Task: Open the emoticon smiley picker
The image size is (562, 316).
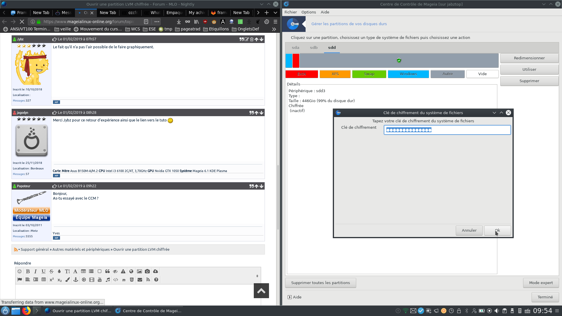Action: 20,272
